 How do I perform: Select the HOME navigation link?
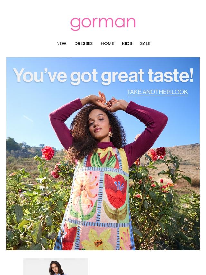pyautogui.click(x=107, y=43)
